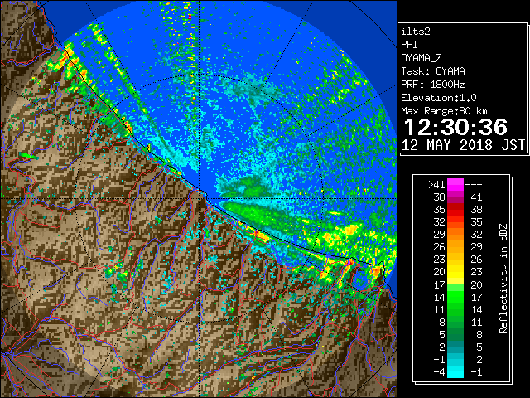This screenshot has height=398, width=530.
Task: Click the radar center on the coastline
Action: coord(200,199)
